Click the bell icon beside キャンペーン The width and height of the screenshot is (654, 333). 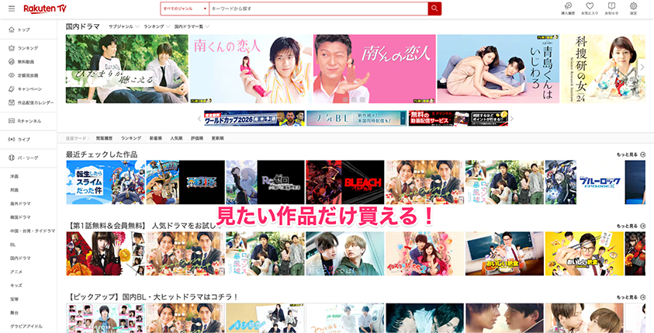pos(12,89)
